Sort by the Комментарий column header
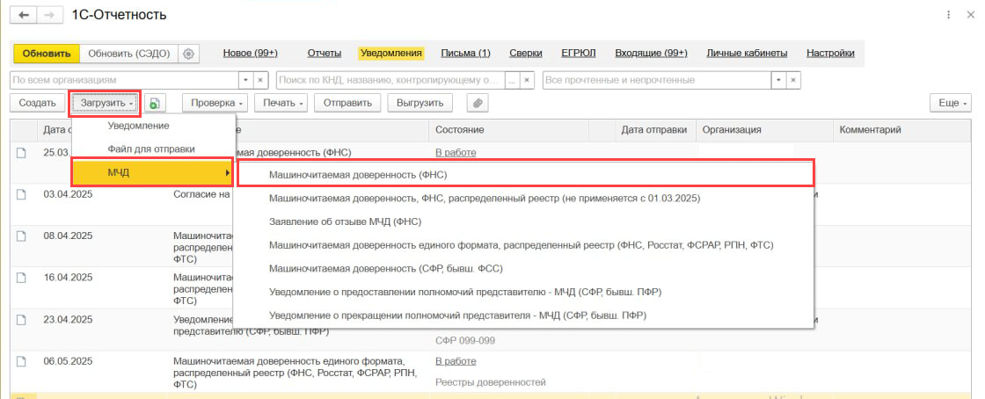 click(x=901, y=130)
